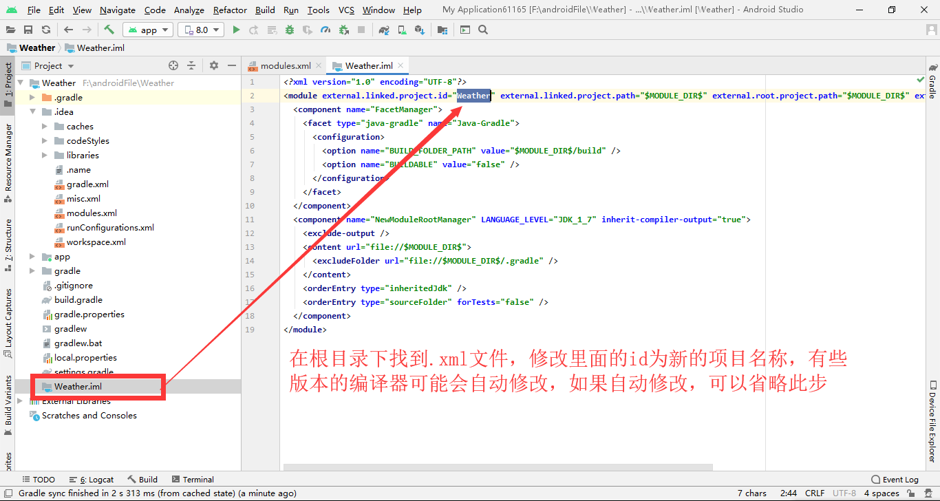The height and width of the screenshot is (501, 940).
Task: Toggle the read-only lock icon in the status bar
Action: pyautogui.click(x=910, y=493)
